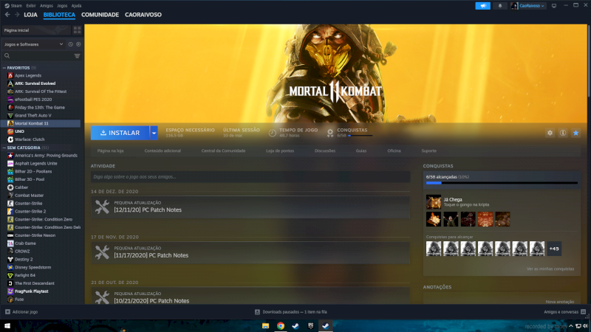Image resolution: width=591 pixels, height=332 pixels.
Task: Click the INSTALAR button
Action: click(x=120, y=133)
